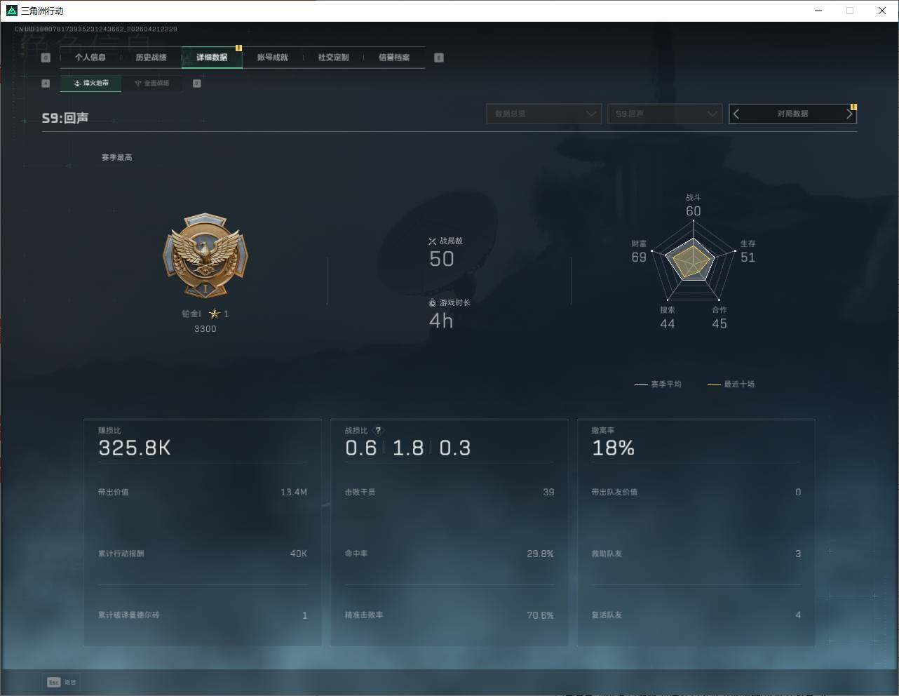This screenshot has height=696, width=899.
Task: Click the CN UID text at top
Action: (x=96, y=29)
